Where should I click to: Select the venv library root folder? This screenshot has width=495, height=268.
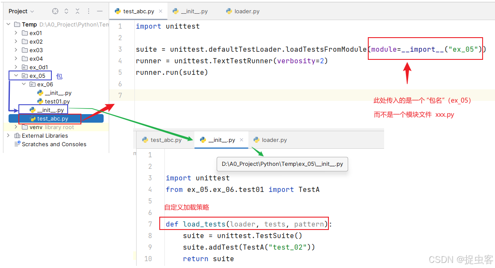(x=48, y=127)
